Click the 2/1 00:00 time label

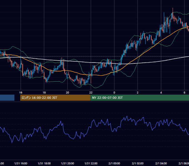tap(114, 163)
